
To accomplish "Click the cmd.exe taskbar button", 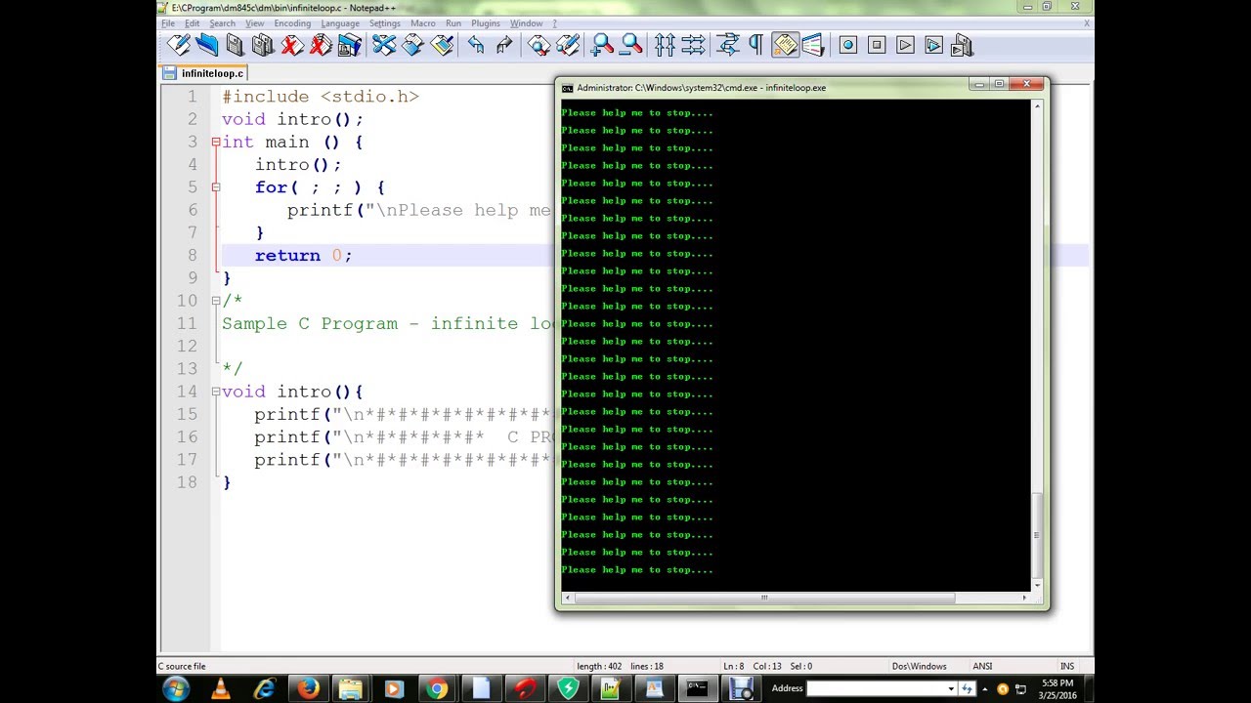I will tap(697, 688).
